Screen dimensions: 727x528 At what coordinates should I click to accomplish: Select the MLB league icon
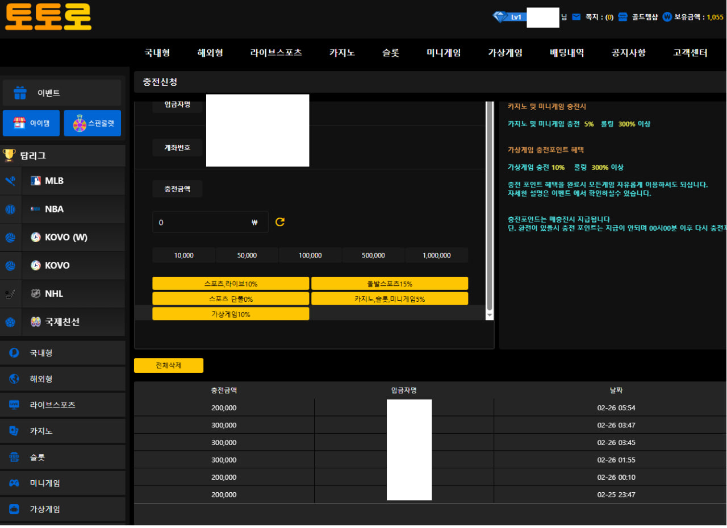point(36,181)
